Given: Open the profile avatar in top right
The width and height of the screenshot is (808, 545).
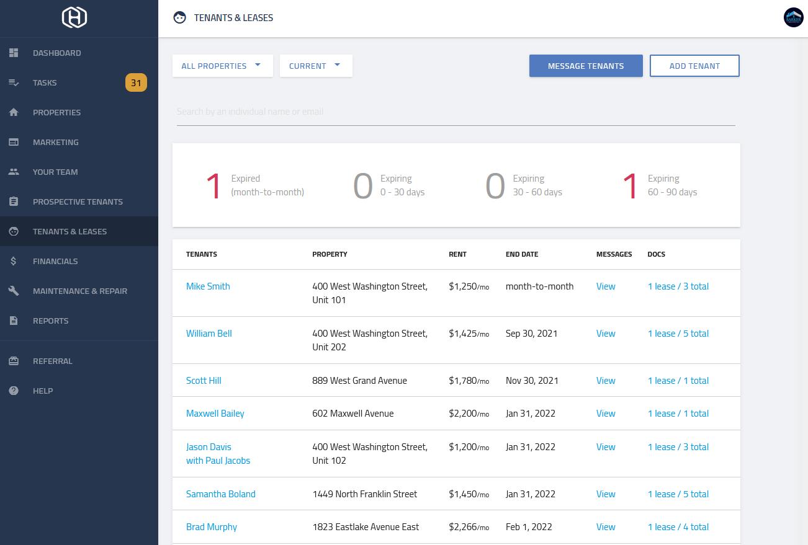Looking at the screenshot, I should [x=794, y=17].
